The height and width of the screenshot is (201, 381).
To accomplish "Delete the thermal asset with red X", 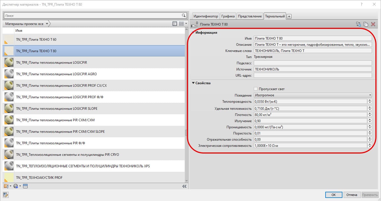I will click(373, 24).
